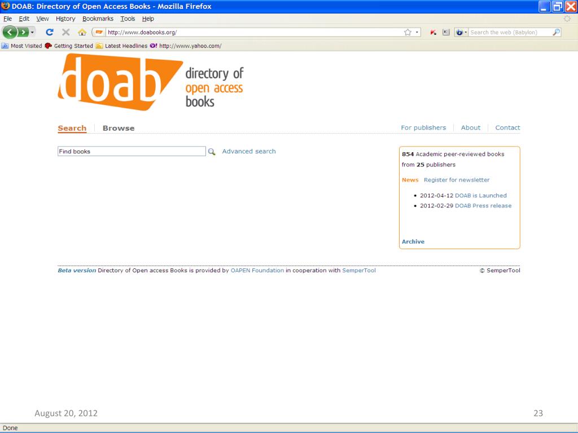
Task: Click the Beta version text in footer
Action: [x=77, y=271]
